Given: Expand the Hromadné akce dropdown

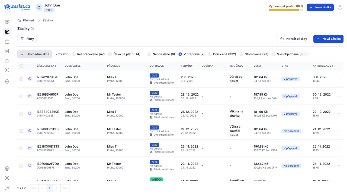Looking at the screenshot, I should [x=35, y=54].
